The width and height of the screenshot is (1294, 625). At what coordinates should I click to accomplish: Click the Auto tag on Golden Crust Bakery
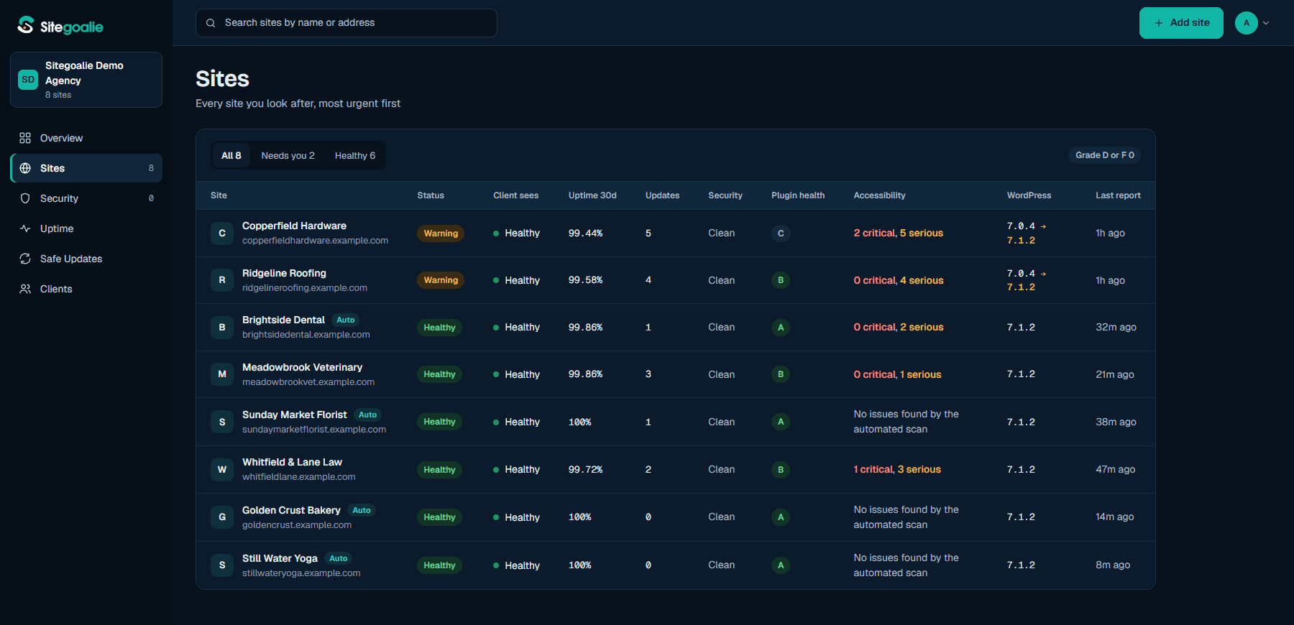pos(362,510)
